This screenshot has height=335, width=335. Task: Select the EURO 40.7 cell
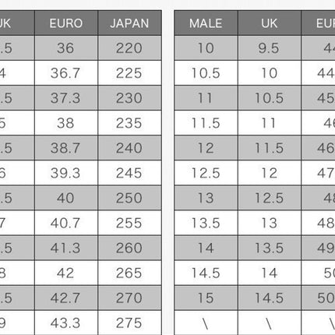click(x=66, y=223)
